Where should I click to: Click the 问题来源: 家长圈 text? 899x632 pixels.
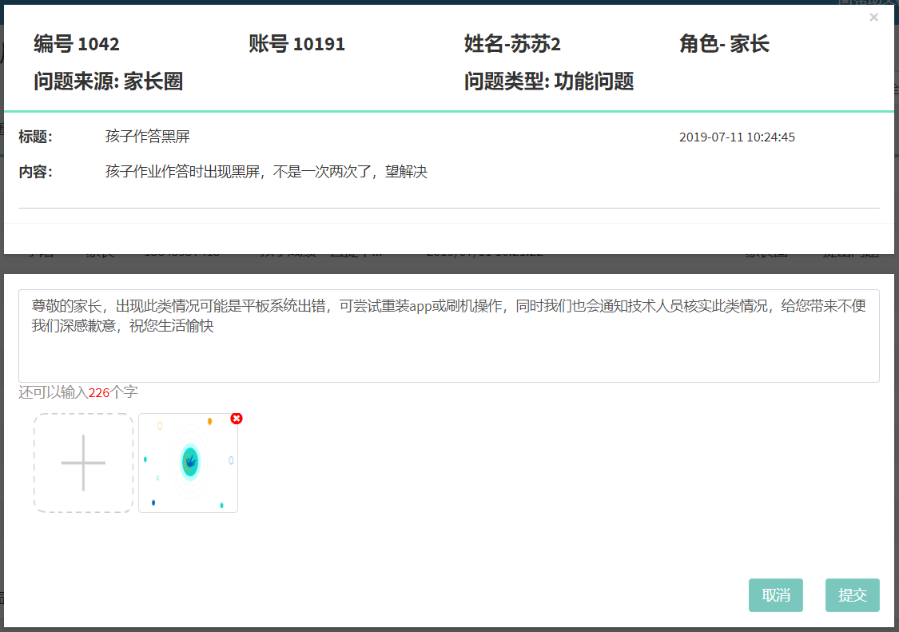108,81
